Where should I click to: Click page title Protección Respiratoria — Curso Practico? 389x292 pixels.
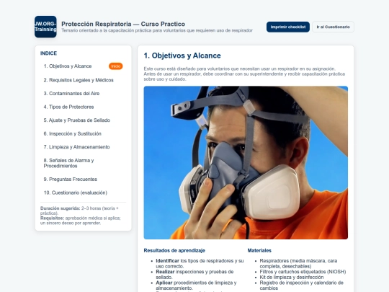pyautogui.click(x=123, y=24)
